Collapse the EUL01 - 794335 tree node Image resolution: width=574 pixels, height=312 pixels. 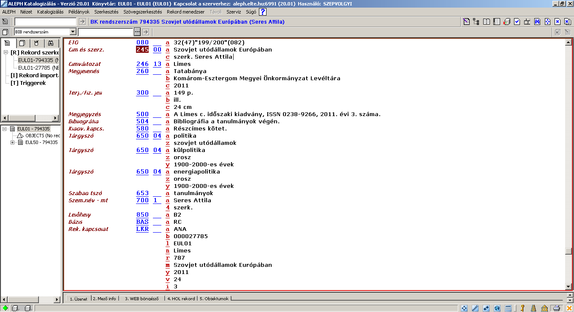[x=5, y=129]
